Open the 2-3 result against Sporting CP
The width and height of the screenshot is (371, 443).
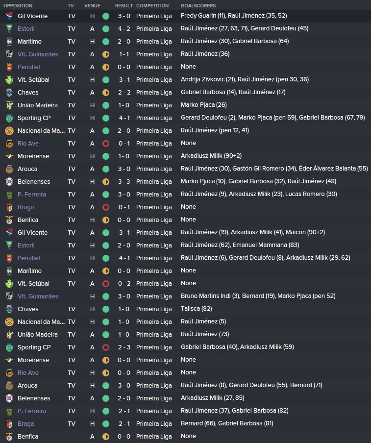[124, 347]
